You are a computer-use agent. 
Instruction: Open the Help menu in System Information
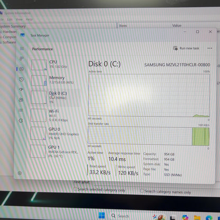(29, 20)
